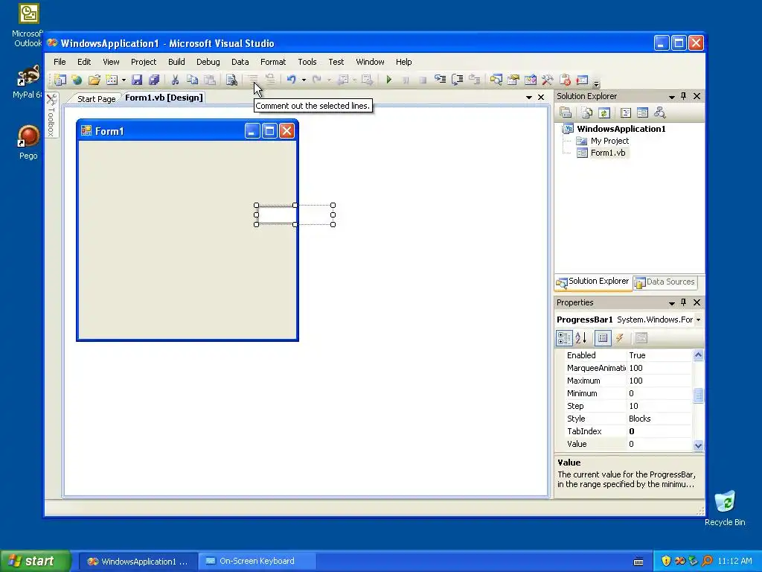Screen dimensions: 762x572
Task: Click the New Web Site globe icon
Action: pyautogui.click(x=77, y=80)
